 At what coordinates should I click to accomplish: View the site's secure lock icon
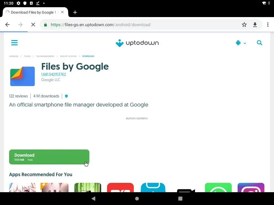pos(45,25)
